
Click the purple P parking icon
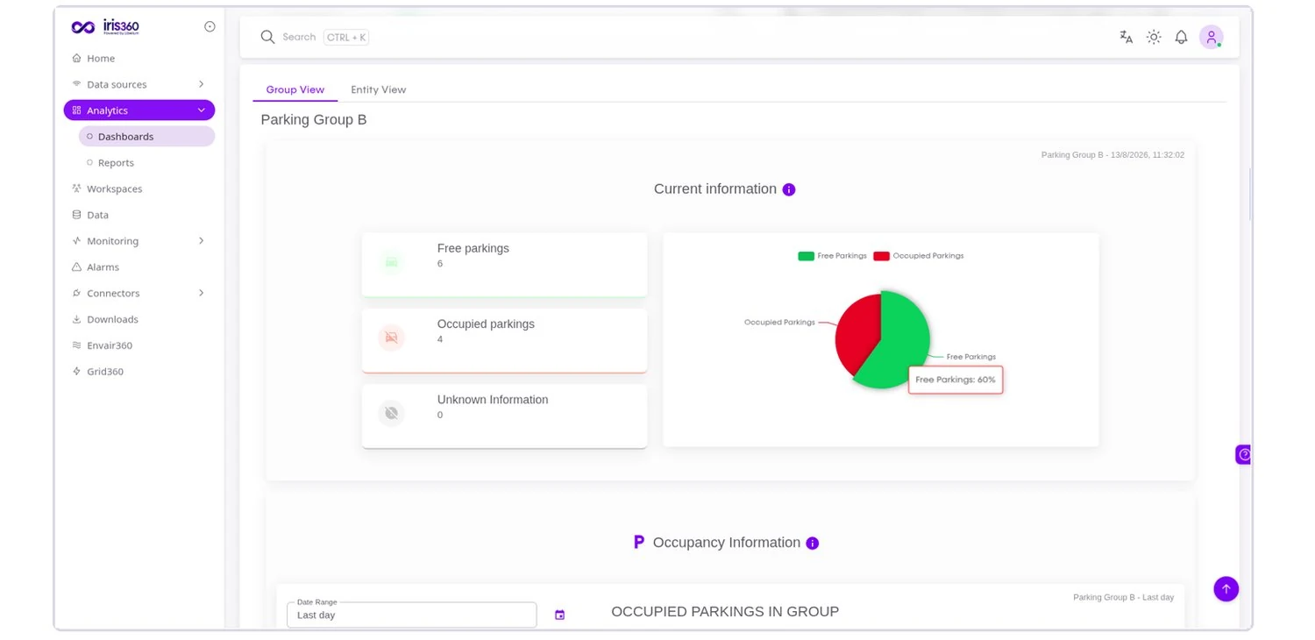639,543
